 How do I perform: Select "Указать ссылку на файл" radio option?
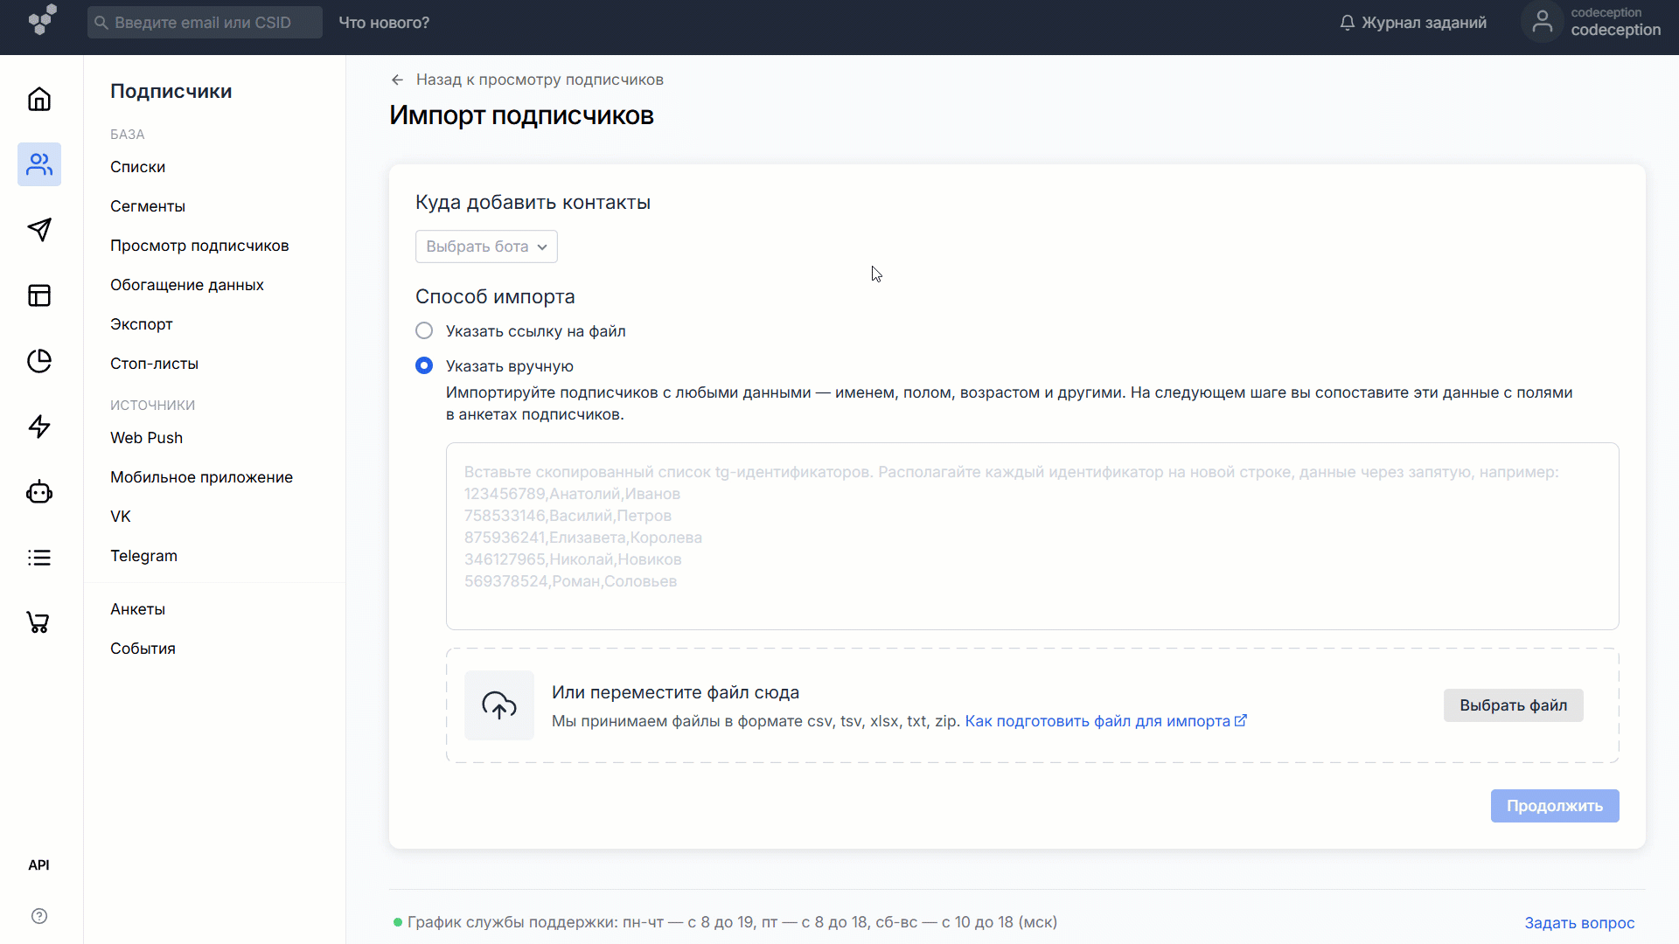click(424, 330)
